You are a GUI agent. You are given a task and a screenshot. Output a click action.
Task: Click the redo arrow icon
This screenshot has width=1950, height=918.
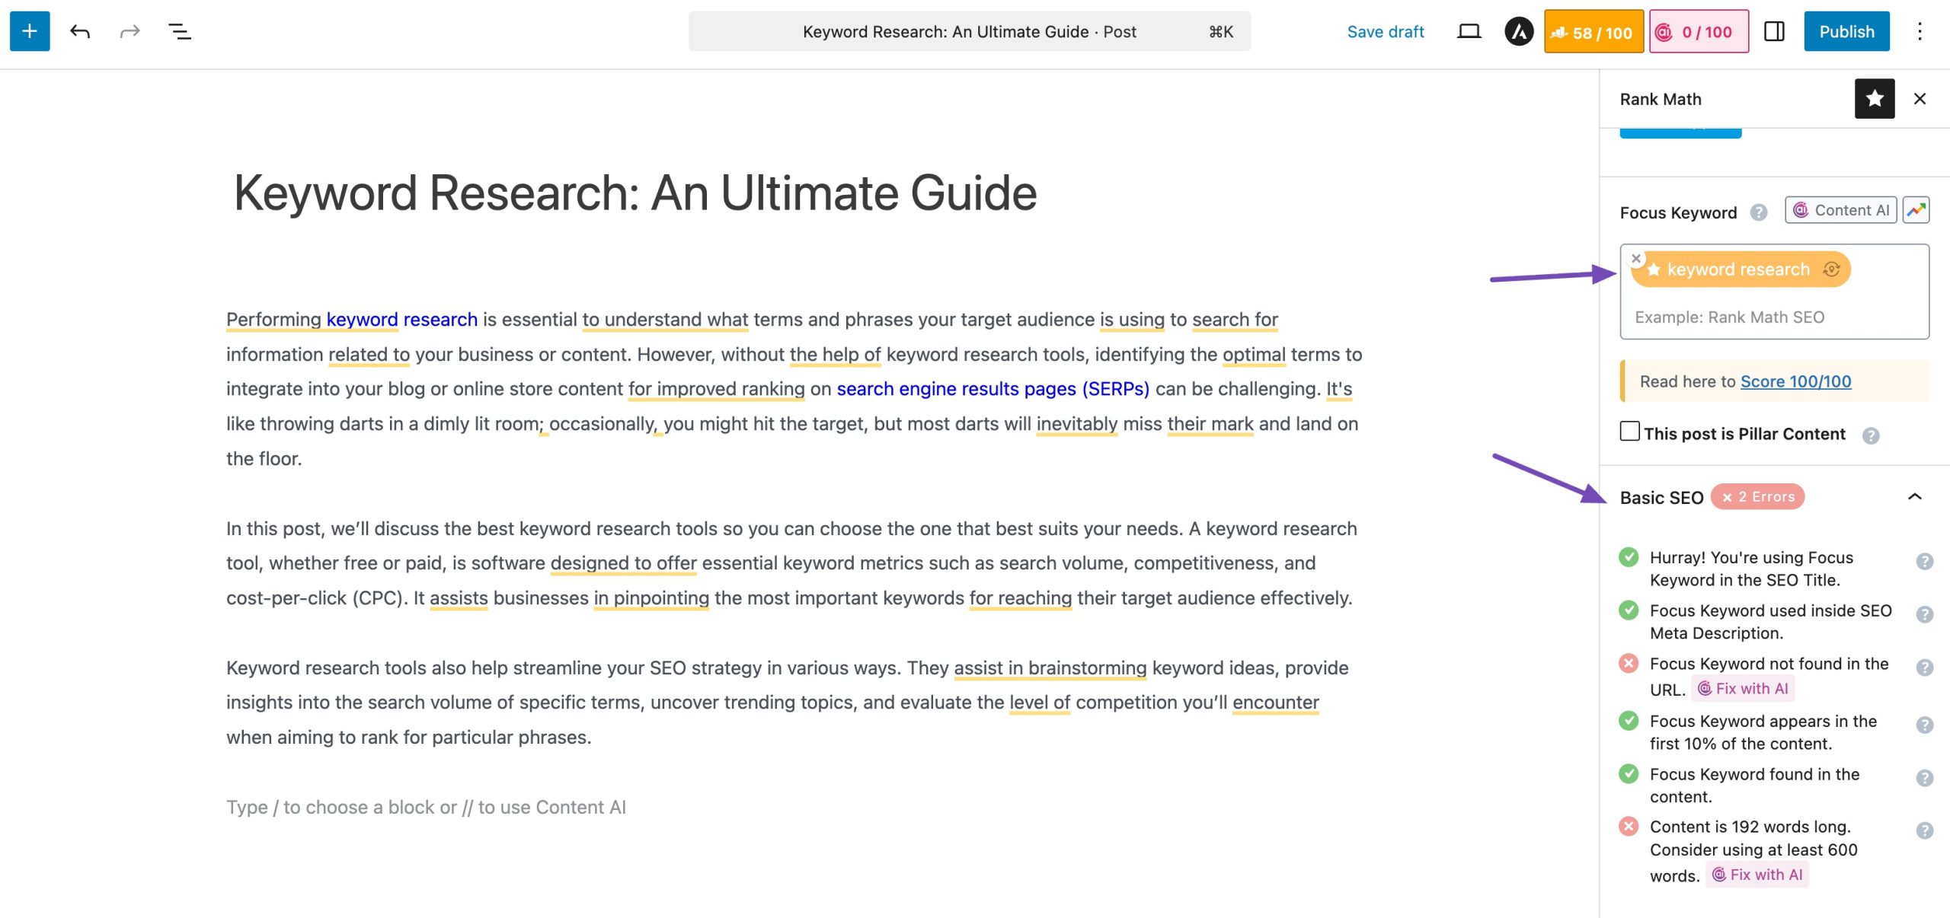tap(130, 31)
